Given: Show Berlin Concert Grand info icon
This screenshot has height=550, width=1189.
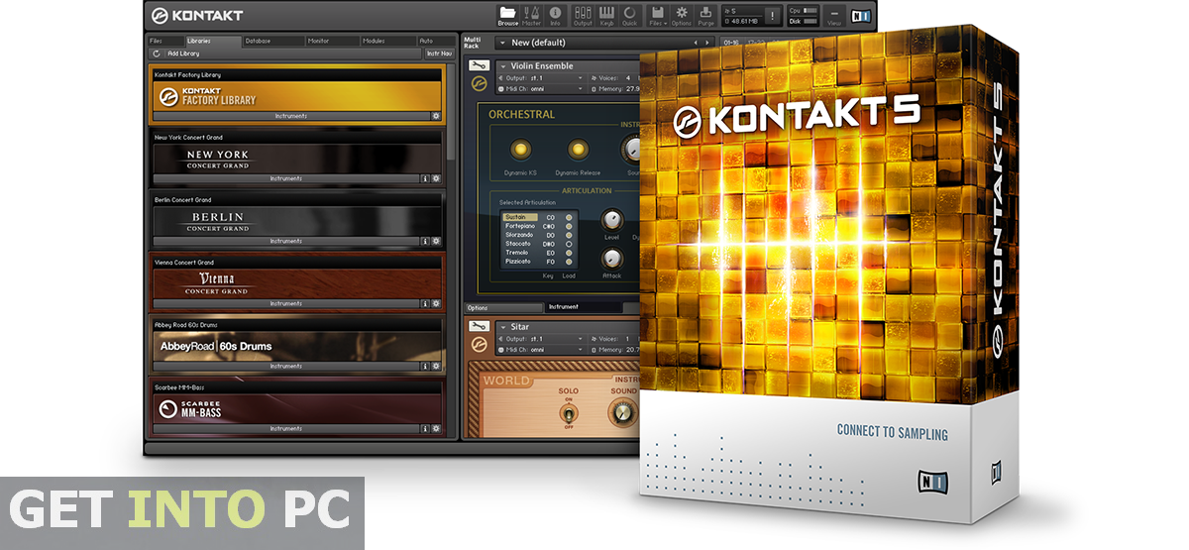Looking at the screenshot, I should point(425,241).
